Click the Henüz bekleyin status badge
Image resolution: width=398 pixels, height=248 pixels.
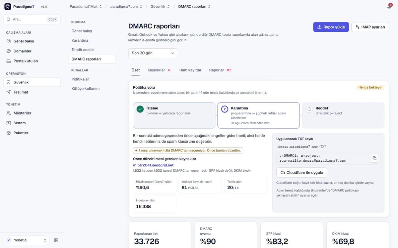point(370,88)
